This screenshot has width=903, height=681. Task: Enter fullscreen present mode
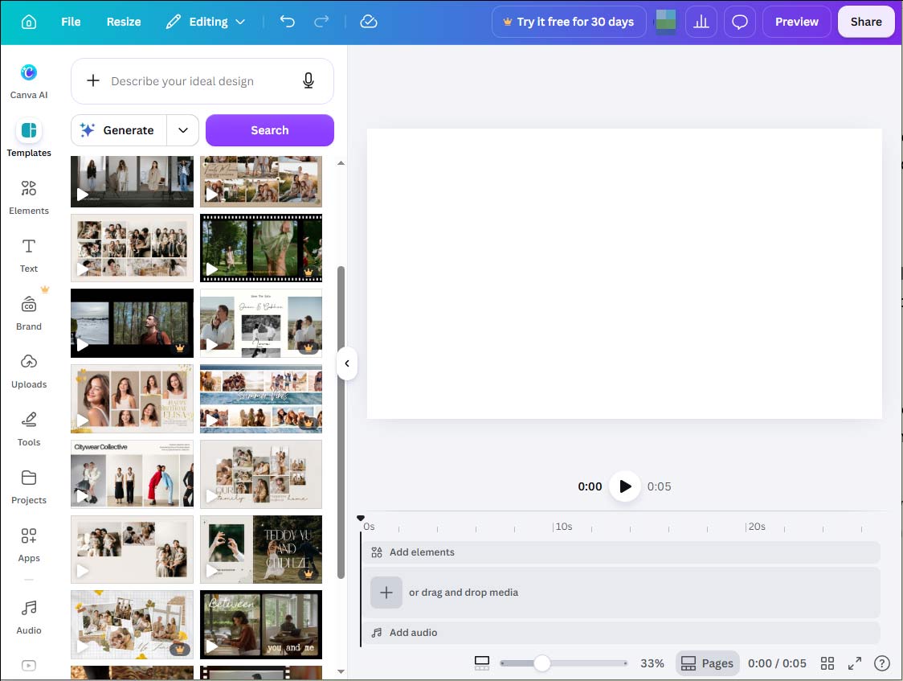pos(855,663)
